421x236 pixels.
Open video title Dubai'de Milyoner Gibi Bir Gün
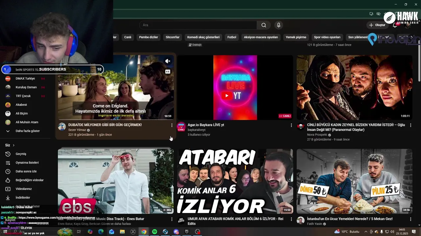(105, 125)
